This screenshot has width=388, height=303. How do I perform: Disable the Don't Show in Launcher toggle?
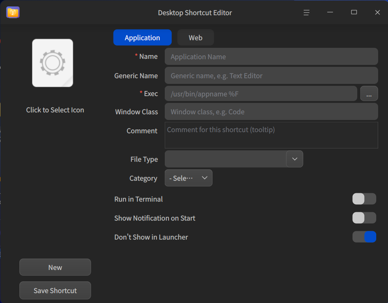pos(364,237)
